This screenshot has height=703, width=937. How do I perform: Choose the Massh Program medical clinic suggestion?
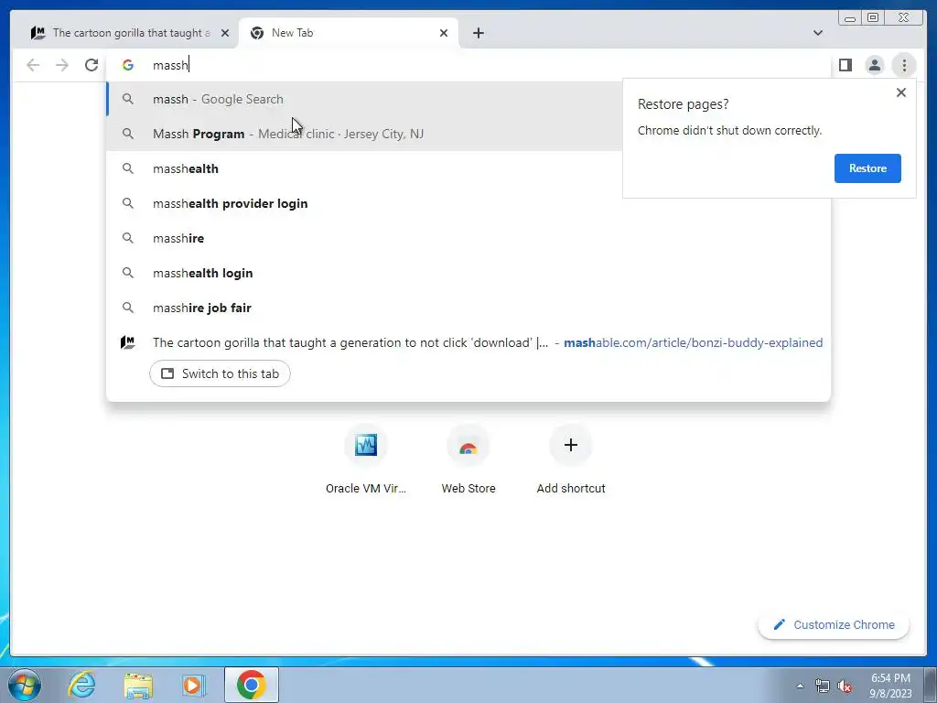click(364, 134)
